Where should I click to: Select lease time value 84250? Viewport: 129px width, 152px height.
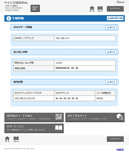100,98
